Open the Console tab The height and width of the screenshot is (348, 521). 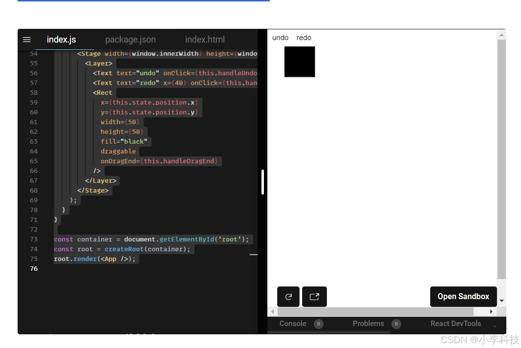[293, 324]
